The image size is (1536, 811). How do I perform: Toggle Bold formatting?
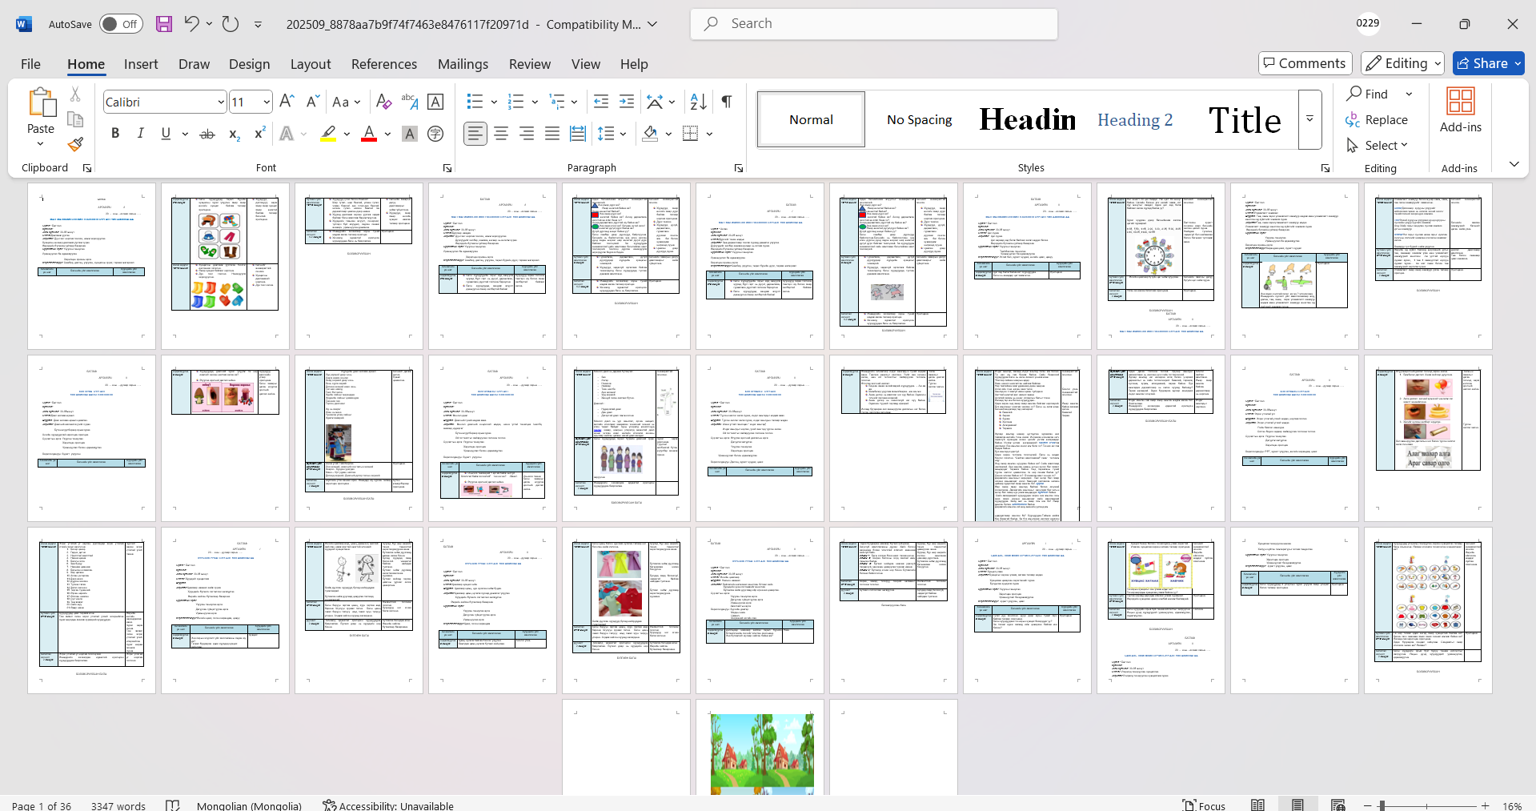pos(115,134)
